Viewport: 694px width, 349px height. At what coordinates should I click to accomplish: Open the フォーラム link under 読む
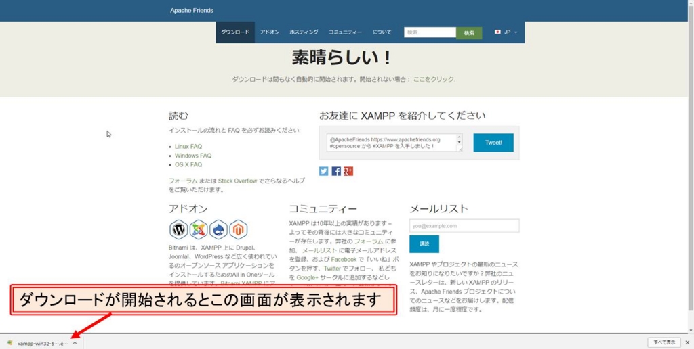click(183, 181)
